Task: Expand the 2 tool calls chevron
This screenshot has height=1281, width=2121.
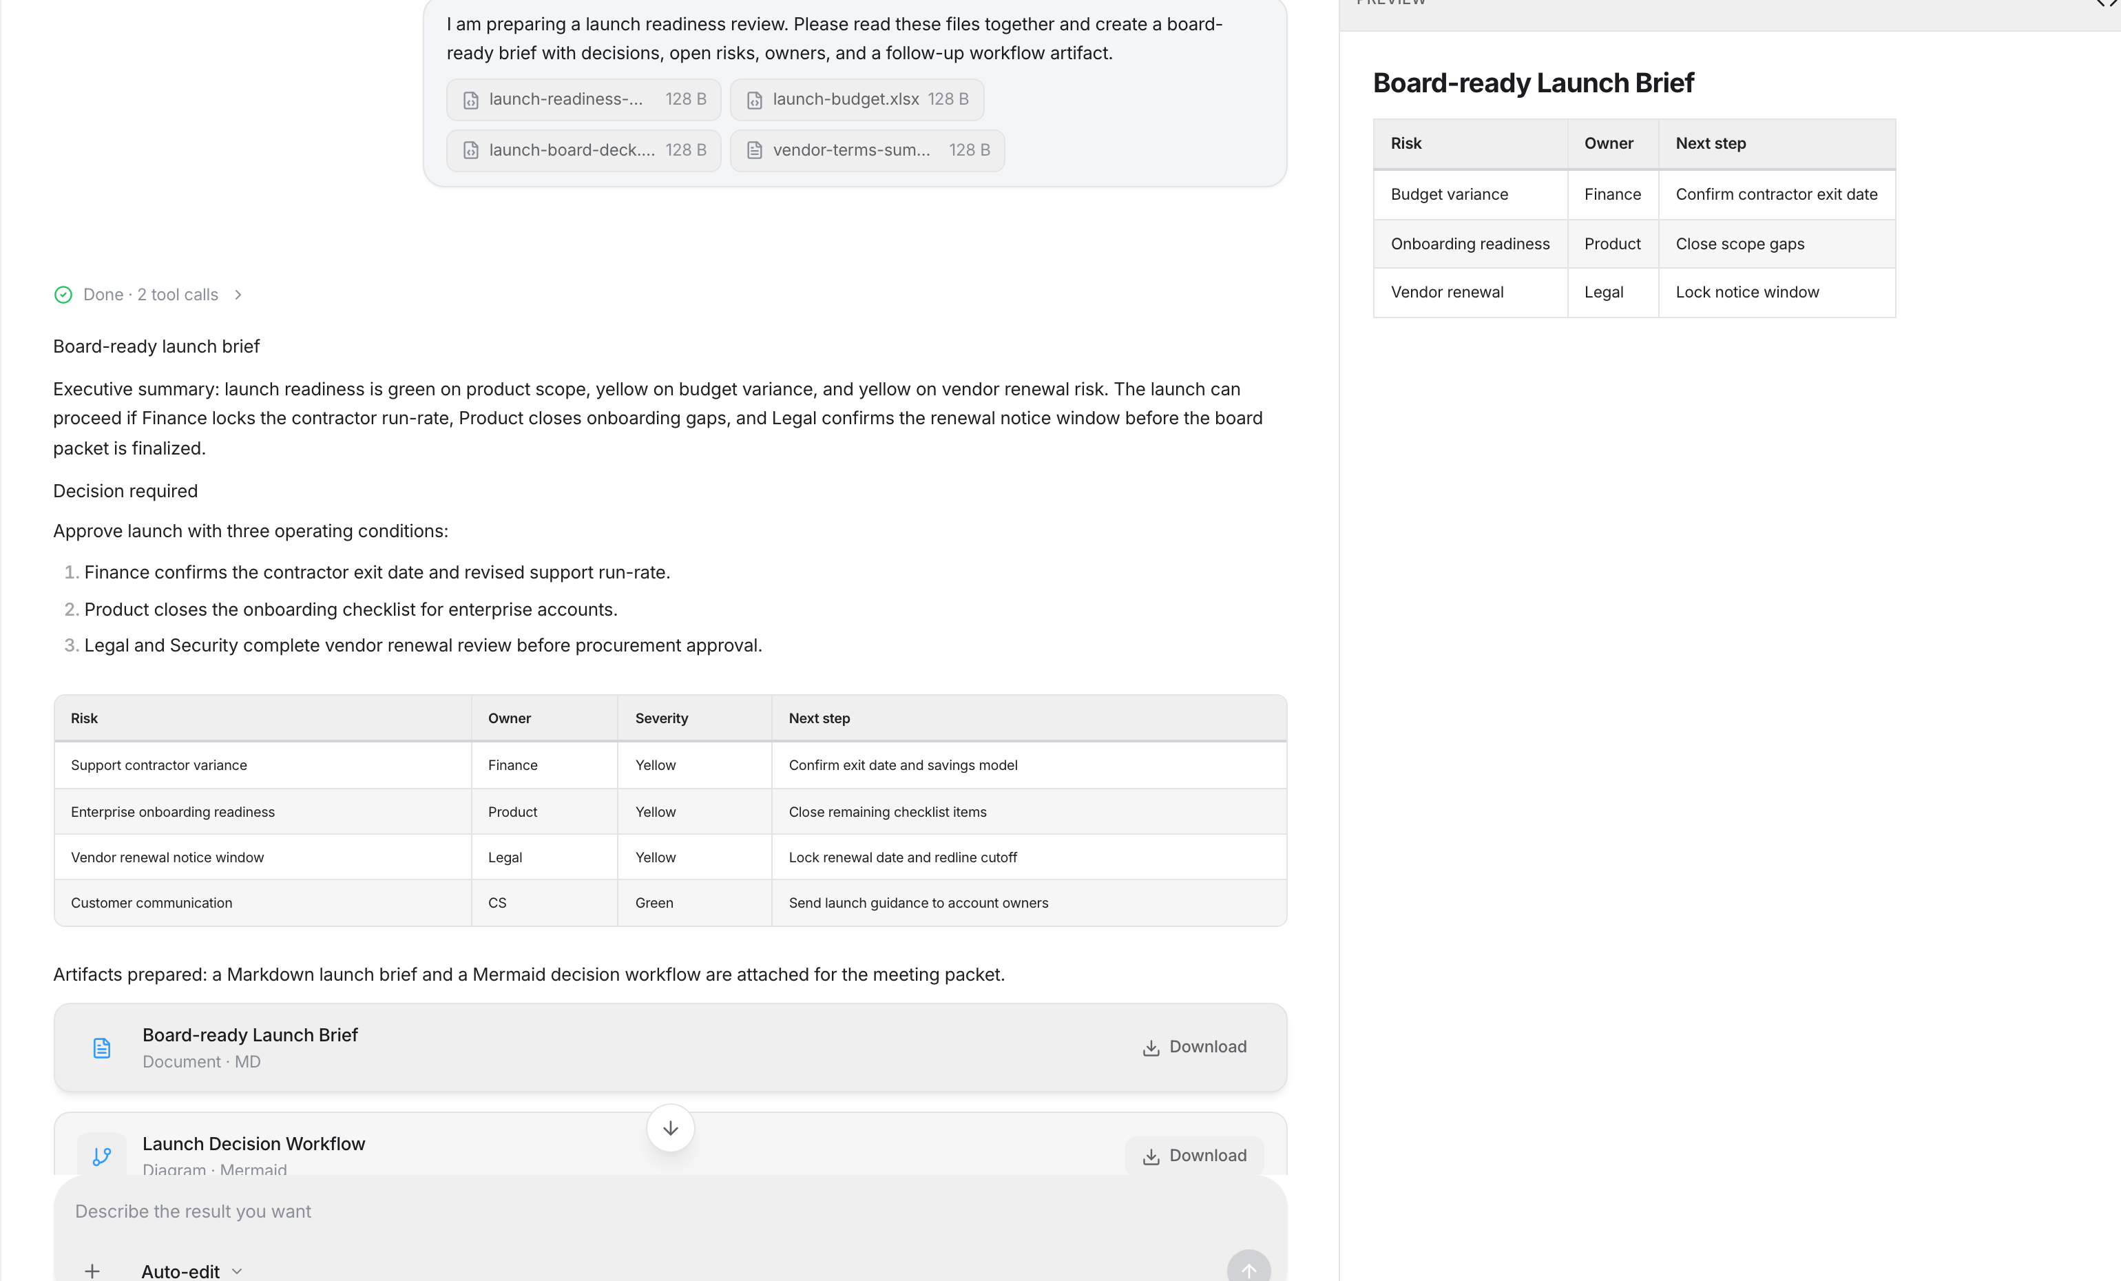Action: pyautogui.click(x=238, y=295)
